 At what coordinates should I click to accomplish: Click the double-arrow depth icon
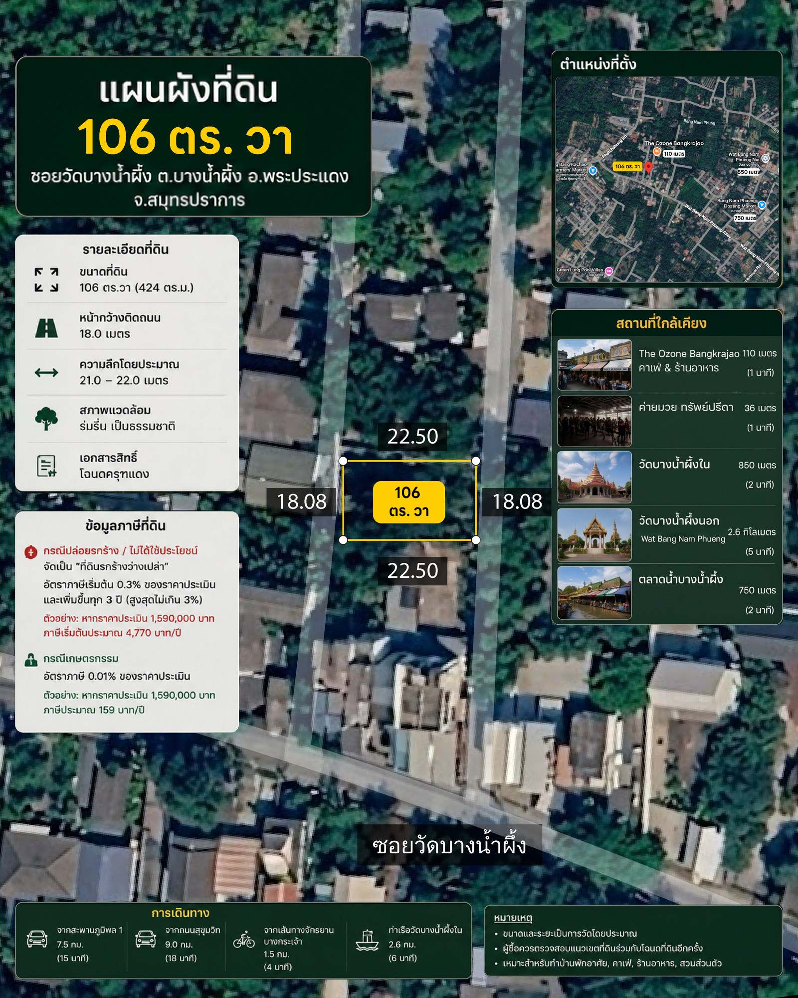pos(46,372)
